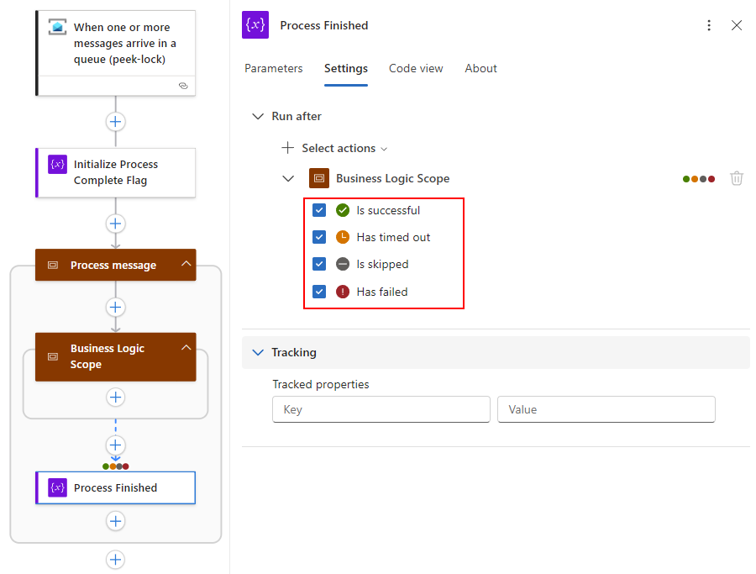Image resolution: width=756 pixels, height=574 pixels.
Task: Click the plus icon below the queue trigger
Action: pos(116,121)
